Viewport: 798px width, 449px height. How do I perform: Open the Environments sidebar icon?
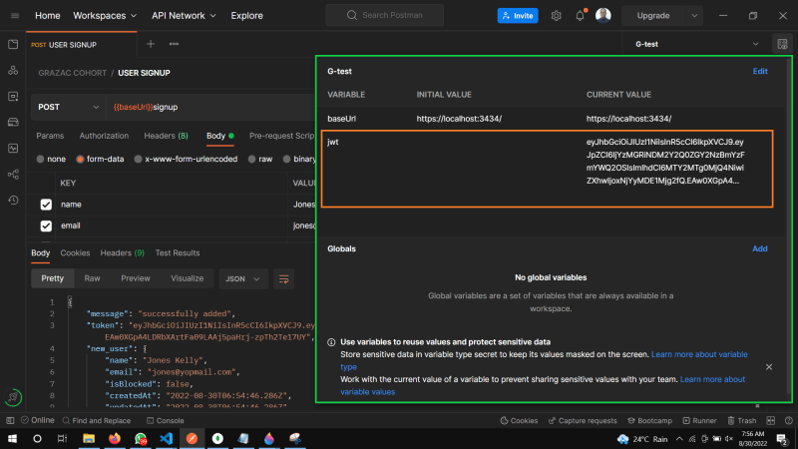click(13, 96)
